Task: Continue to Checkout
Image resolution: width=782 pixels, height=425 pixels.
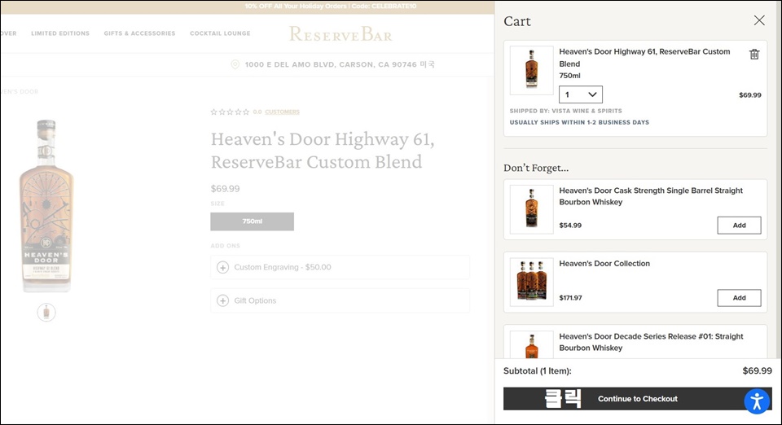Action: tap(637, 399)
